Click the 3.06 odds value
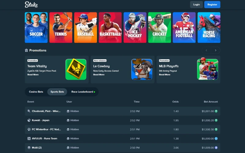Viewport: 245px width, 153px height. click(x=176, y=148)
